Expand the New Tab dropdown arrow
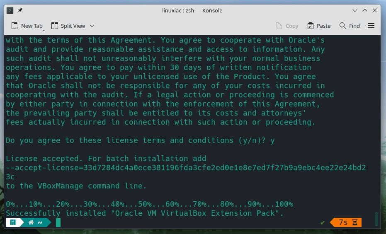386x234 pixels. pyautogui.click(x=44, y=30)
